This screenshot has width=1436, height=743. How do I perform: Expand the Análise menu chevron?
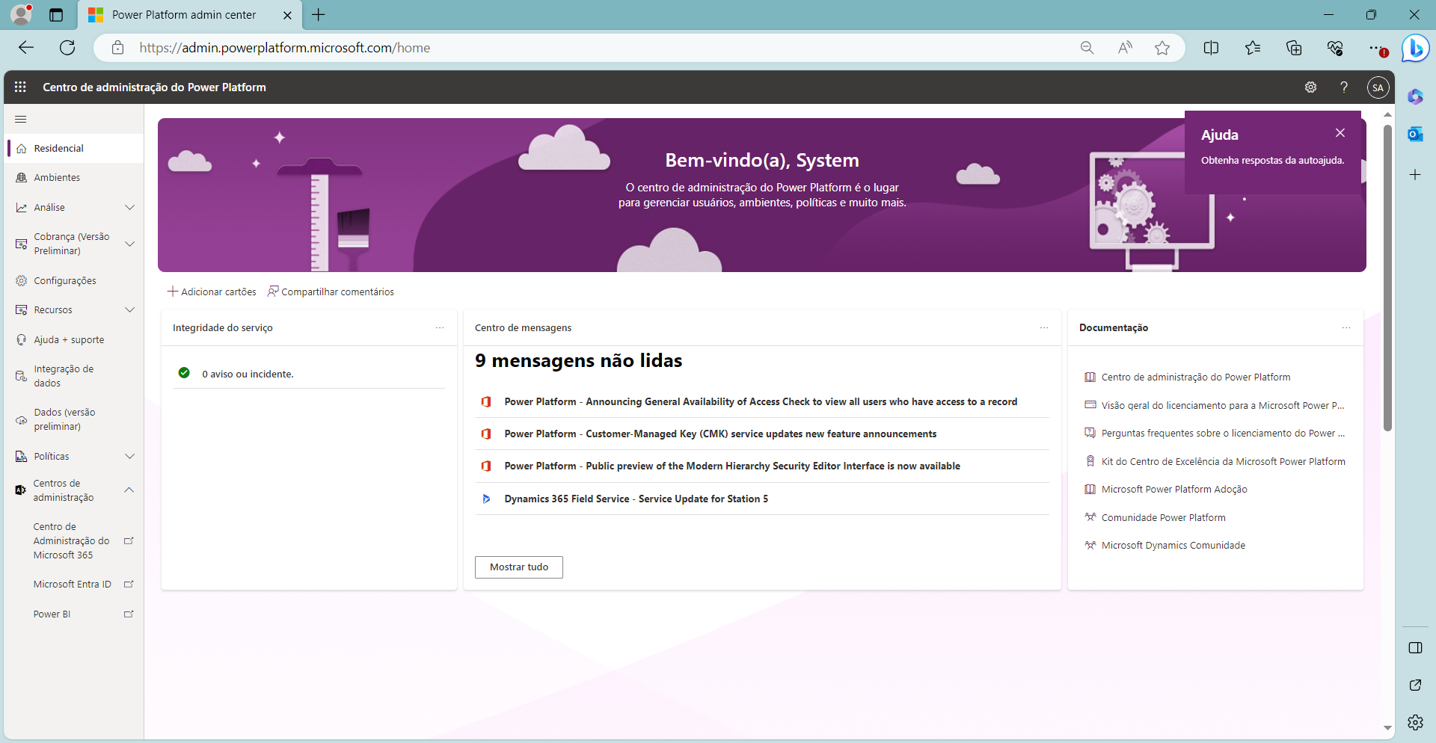coord(129,208)
